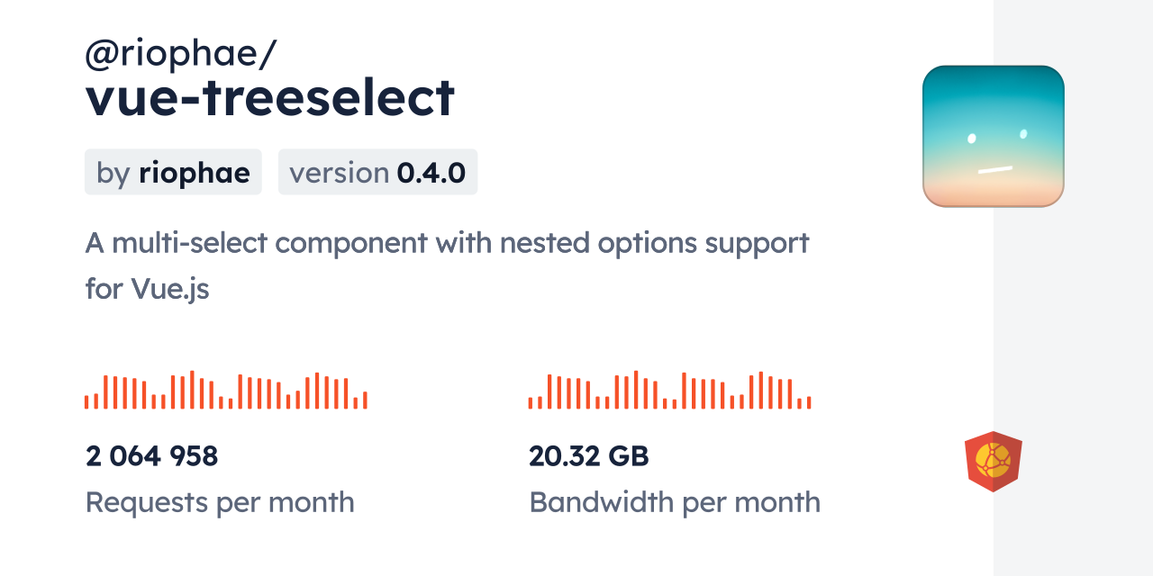Click the bandwidth per month bar chart
The height and width of the screenshot is (576, 1153).
669,391
